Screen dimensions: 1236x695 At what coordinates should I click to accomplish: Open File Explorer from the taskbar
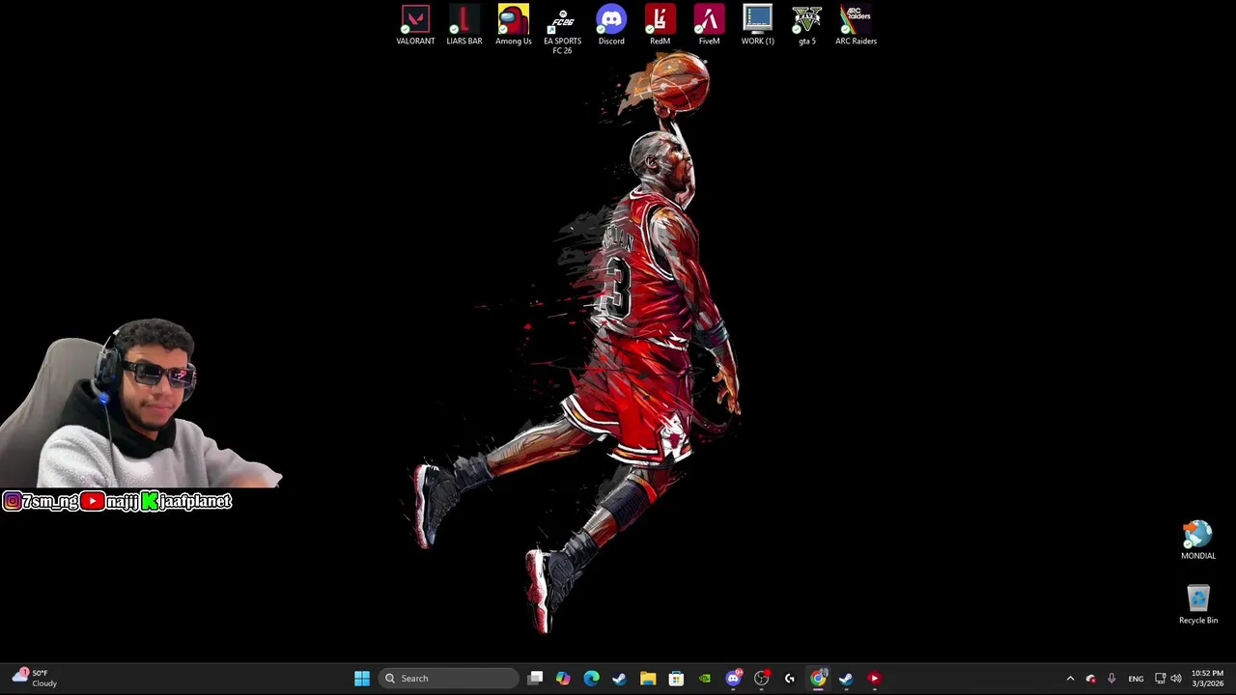(x=648, y=679)
